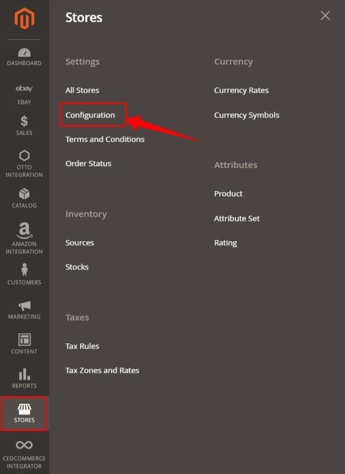Open the Dashboard sidebar icon

[24, 53]
